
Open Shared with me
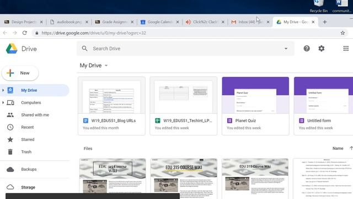pos(34,115)
